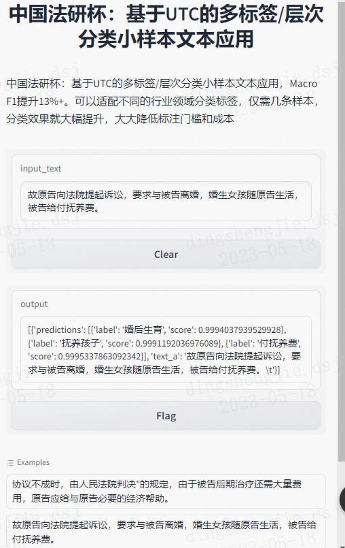
Task: Click the 中国法研杯 page title heading
Action: (166, 26)
